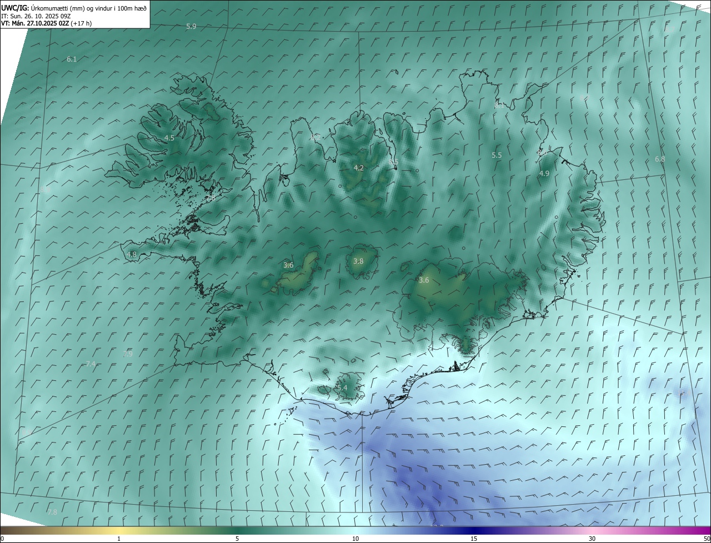Screen dimensions: 711x543
Task: Click the 0 tick on the color scale
Action: click(2, 539)
